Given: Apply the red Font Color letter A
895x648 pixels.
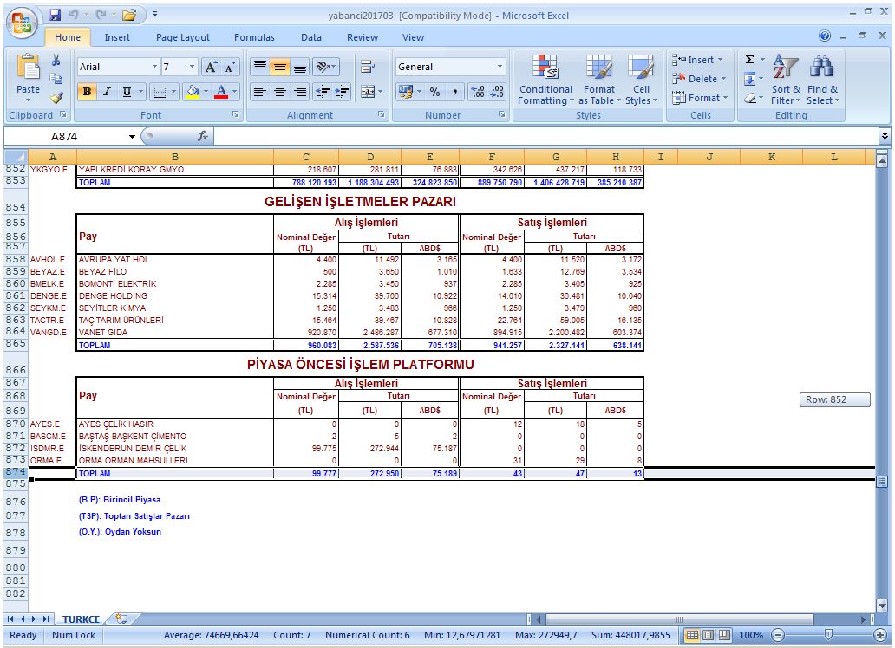Looking at the screenshot, I should coord(221,91).
